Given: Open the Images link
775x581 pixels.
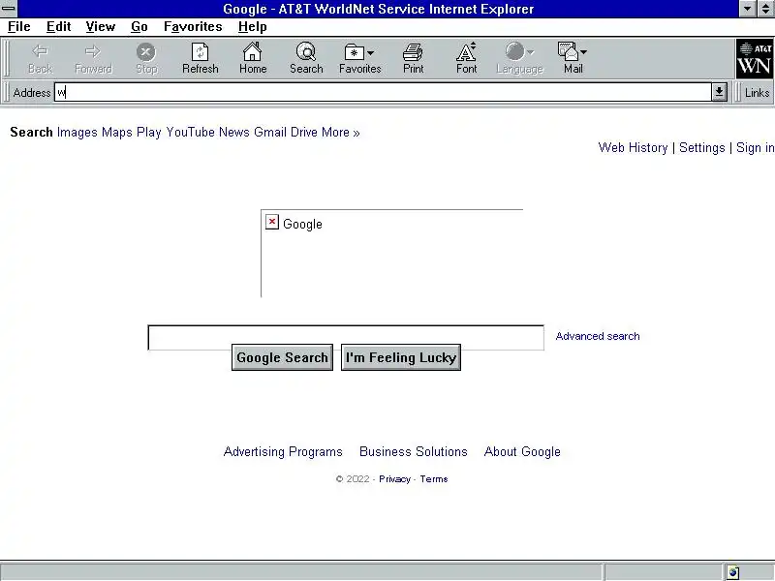Looking at the screenshot, I should click(77, 133).
